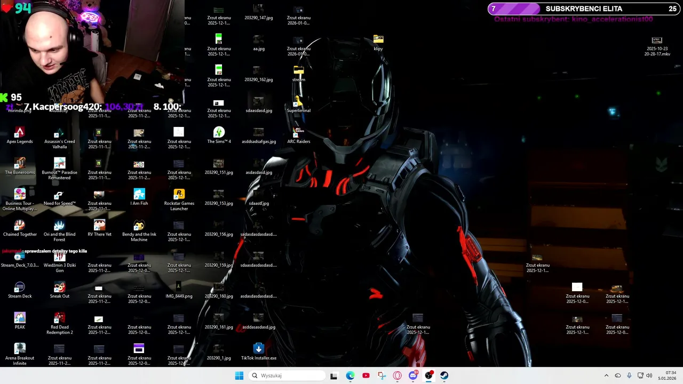This screenshot has width=683, height=384.
Task: Select the 203290_1.jpg image
Action: (x=219, y=352)
